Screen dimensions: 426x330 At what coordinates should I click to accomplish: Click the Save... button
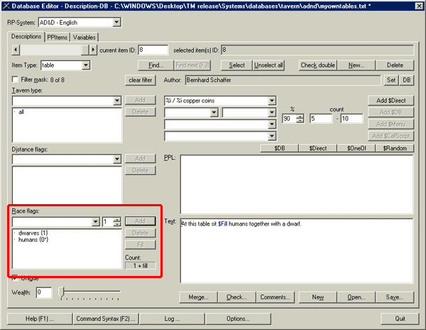pyautogui.click(x=394, y=297)
